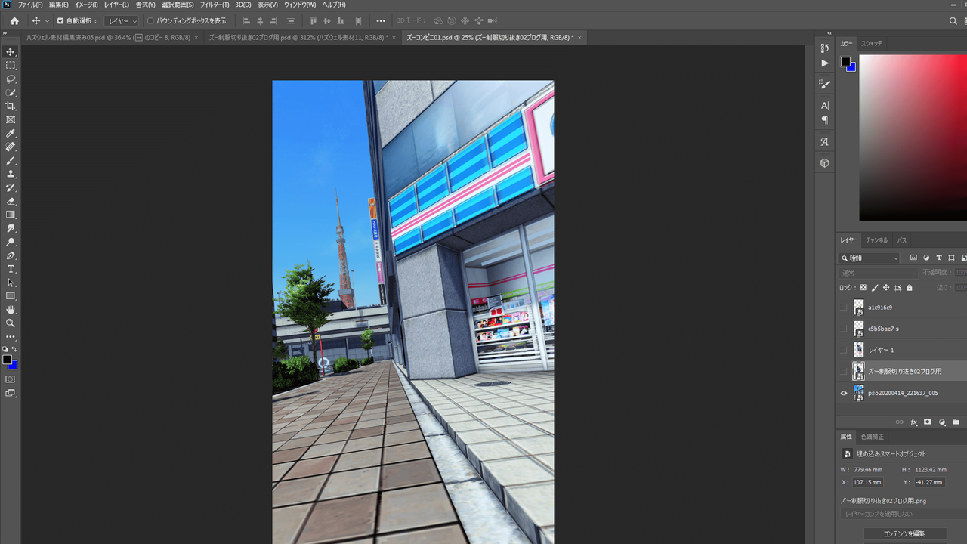Viewport: 967px width, 544px height.
Task: Add a layer mask
Action: pyautogui.click(x=928, y=422)
